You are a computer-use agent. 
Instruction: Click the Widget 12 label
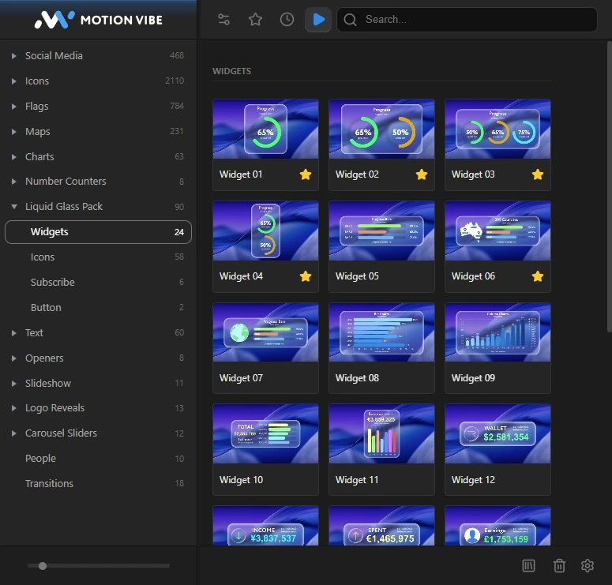pos(473,480)
